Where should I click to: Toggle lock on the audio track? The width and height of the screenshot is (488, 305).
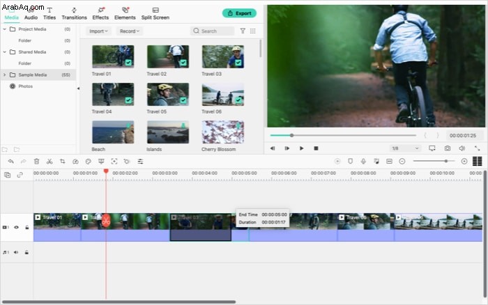click(x=26, y=252)
